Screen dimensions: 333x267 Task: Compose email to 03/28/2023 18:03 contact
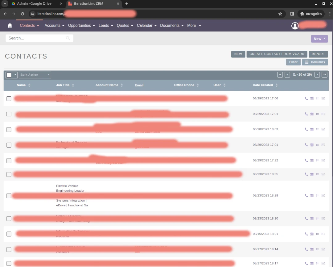[x=323, y=129]
